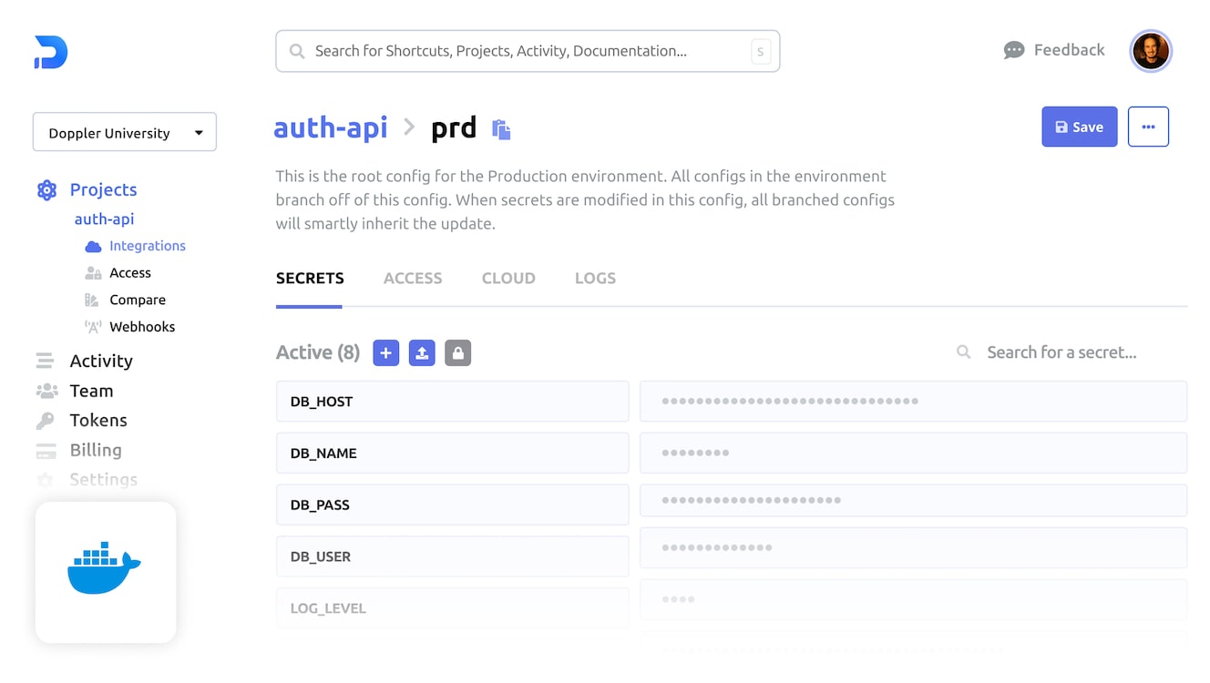Add a new secret with the plus icon
Viewport: 1210px width, 683px height.
coord(385,352)
